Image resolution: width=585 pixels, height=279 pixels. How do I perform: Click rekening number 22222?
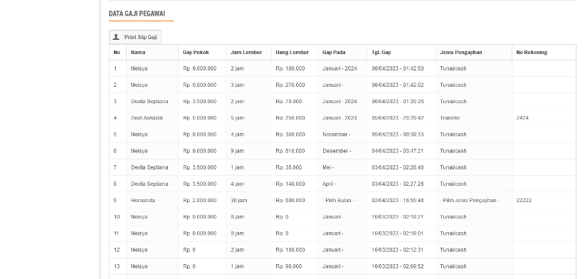pos(524,200)
